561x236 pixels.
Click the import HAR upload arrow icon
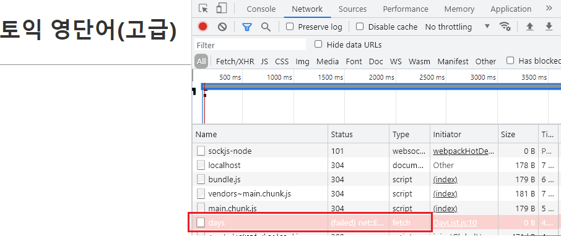pyautogui.click(x=530, y=27)
